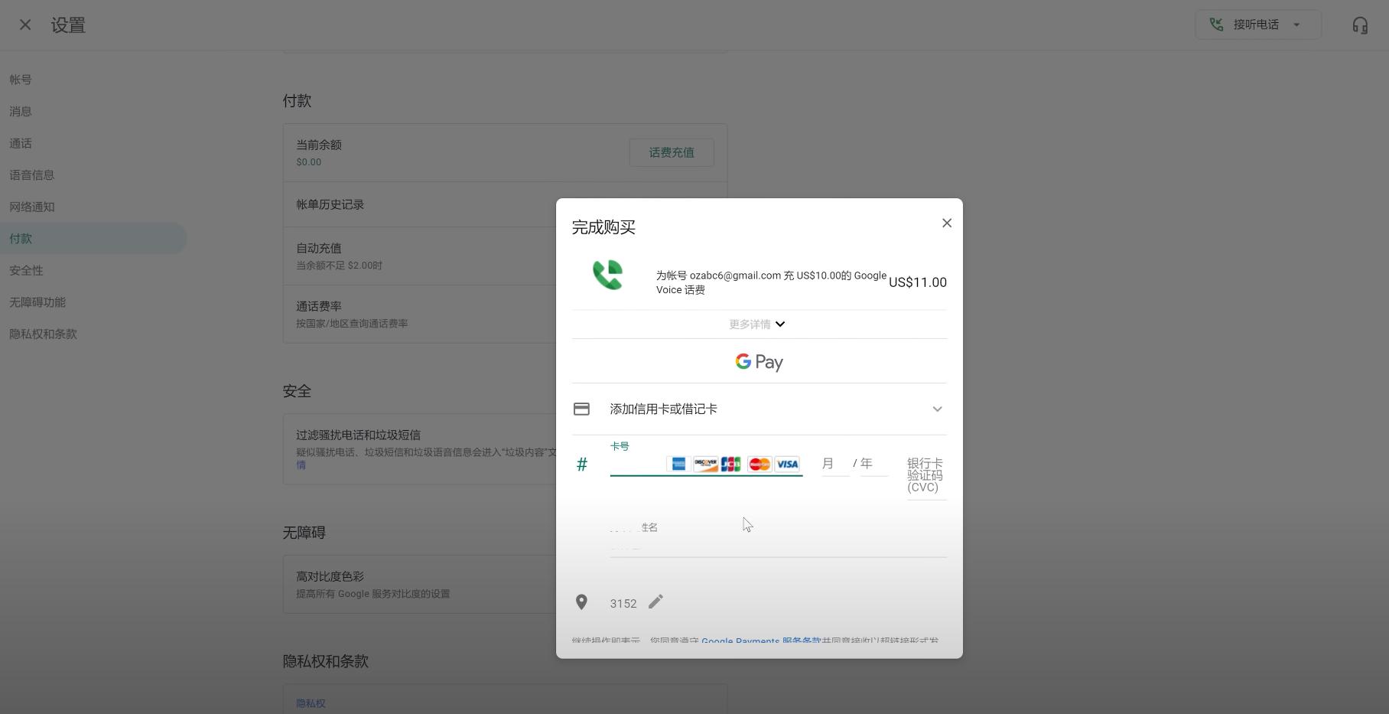
Task: Click the JCB card brand icon
Action: click(x=731, y=464)
